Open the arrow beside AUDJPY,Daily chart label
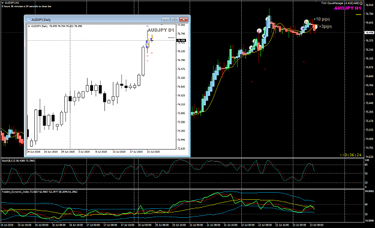 (29, 26)
